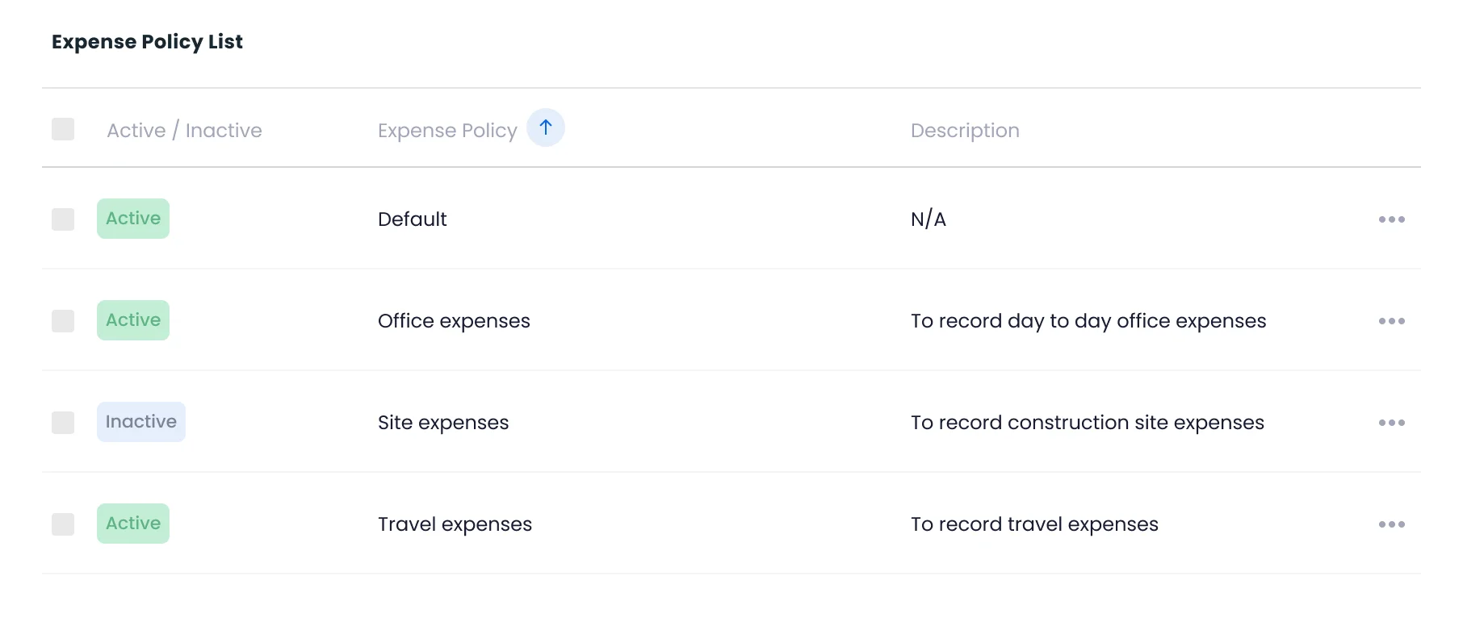Select the Office expenses row checkbox
The height and width of the screenshot is (626, 1463).
(63, 321)
